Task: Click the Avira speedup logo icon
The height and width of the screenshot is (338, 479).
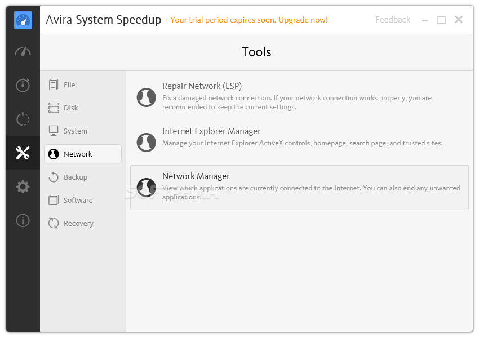Action: click(23, 20)
